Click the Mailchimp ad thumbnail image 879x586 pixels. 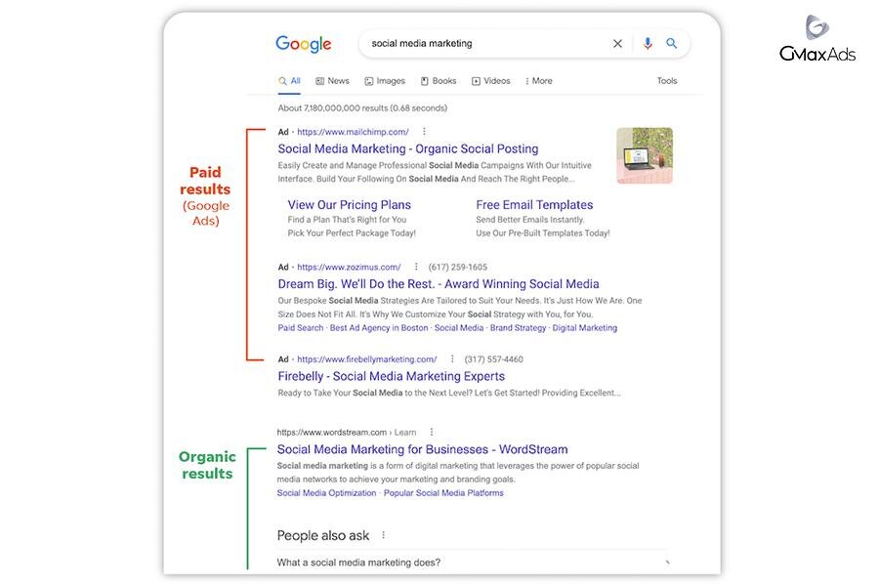[x=645, y=155]
